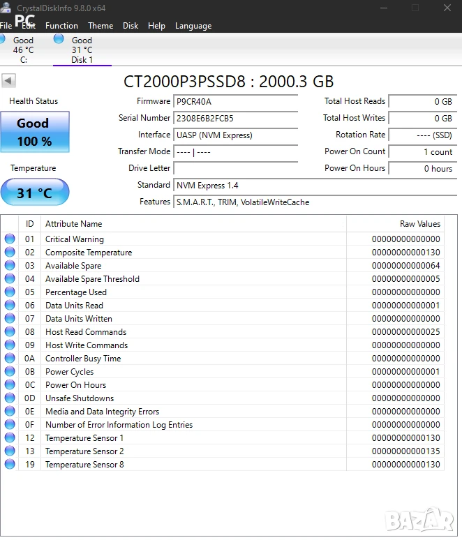The height and width of the screenshot is (540, 462).
Task: Click the Serial Number field
Action: pyautogui.click(x=236, y=119)
